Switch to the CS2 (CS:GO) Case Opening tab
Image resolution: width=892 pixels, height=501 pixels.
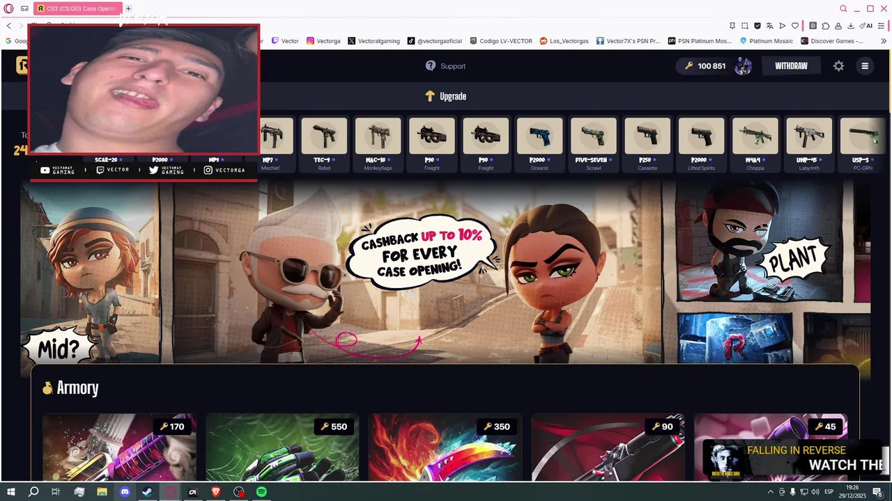(77, 8)
